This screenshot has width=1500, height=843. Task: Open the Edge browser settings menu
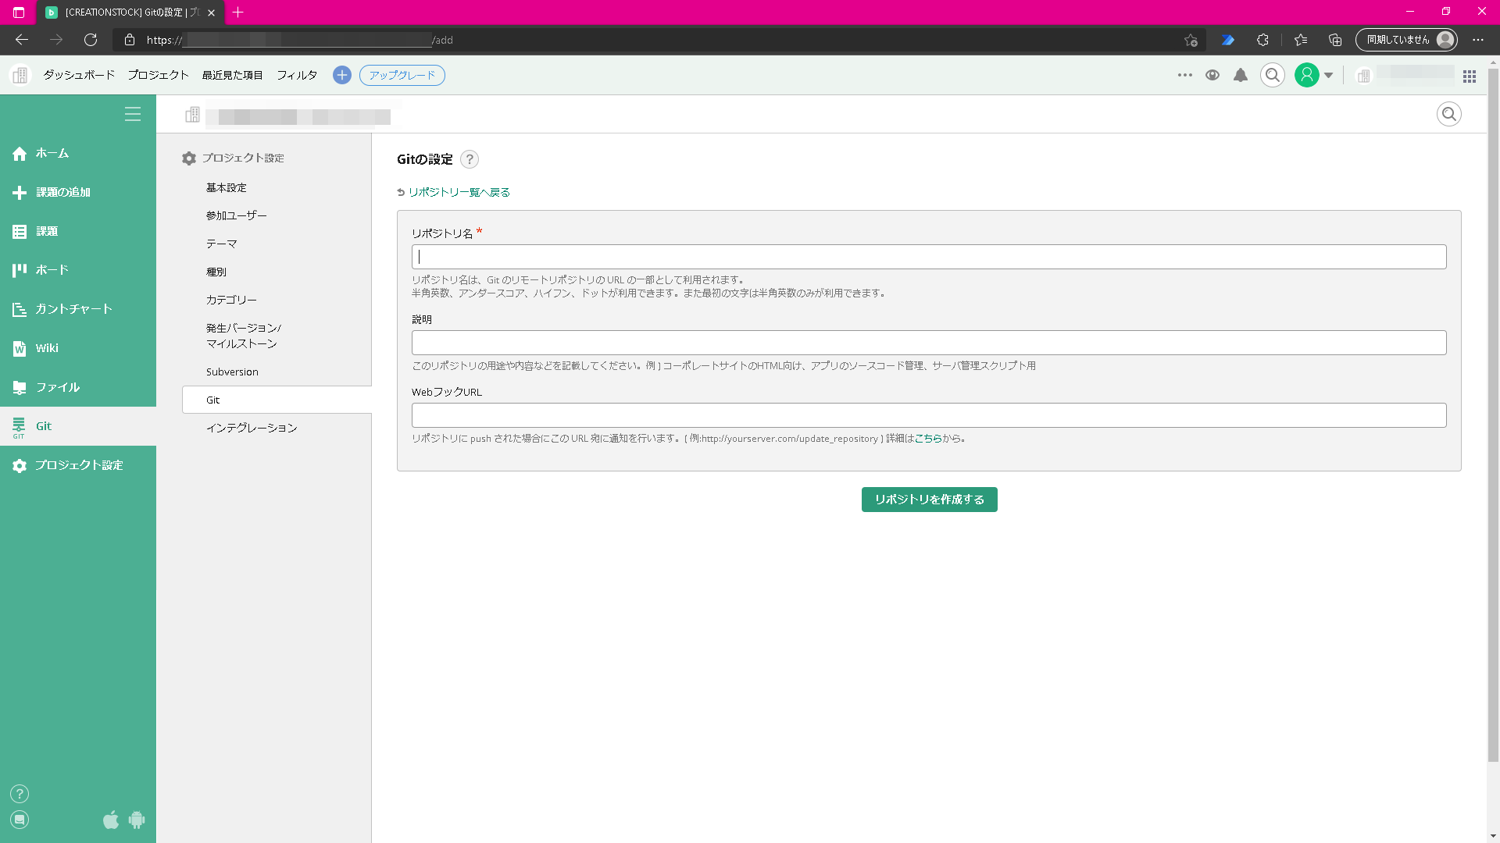pyautogui.click(x=1479, y=40)
